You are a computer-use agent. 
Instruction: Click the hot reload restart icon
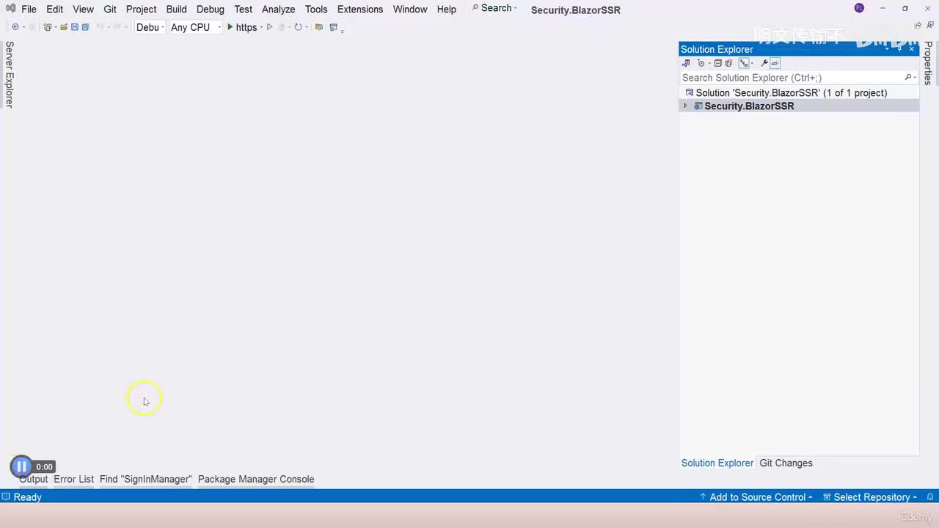298,27
